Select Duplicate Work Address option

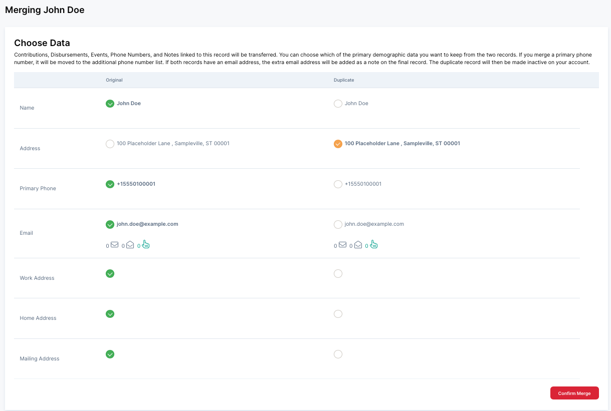338,273
